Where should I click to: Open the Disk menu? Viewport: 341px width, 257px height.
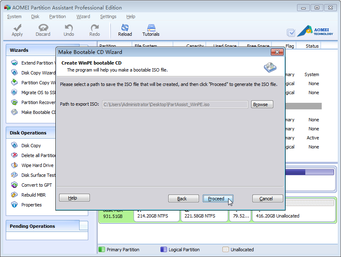[35, 16]
